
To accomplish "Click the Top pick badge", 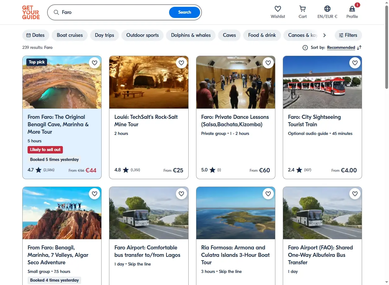I will click(37, 62).
